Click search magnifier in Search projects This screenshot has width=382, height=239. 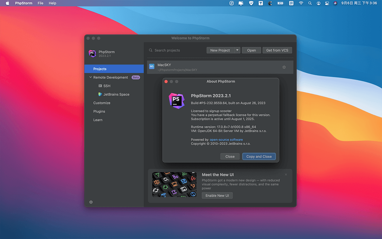(x=151, y=50)
